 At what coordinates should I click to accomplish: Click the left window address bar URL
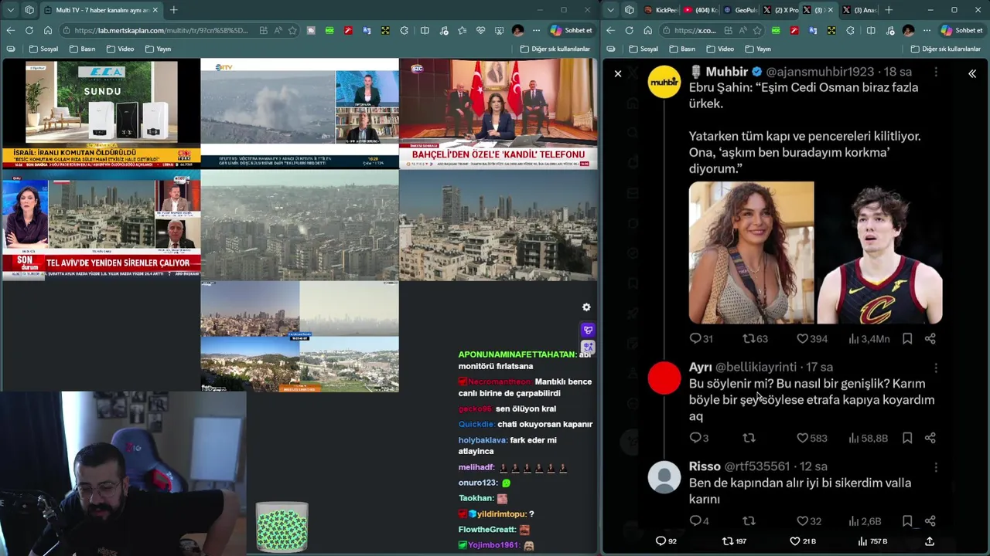tap(162, 30)
